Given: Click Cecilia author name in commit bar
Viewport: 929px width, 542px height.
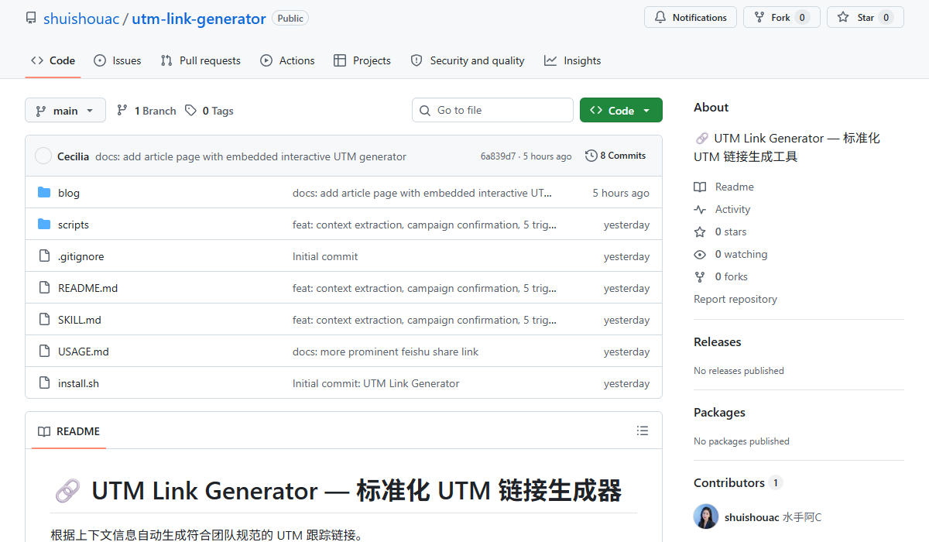Looking at the screenshot, I should point(73,156).
